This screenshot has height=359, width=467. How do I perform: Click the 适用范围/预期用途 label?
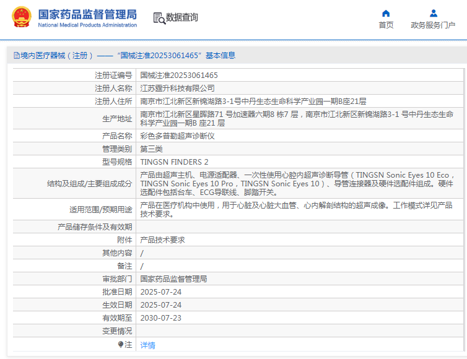pyautogui.click(x=101, y=210)
